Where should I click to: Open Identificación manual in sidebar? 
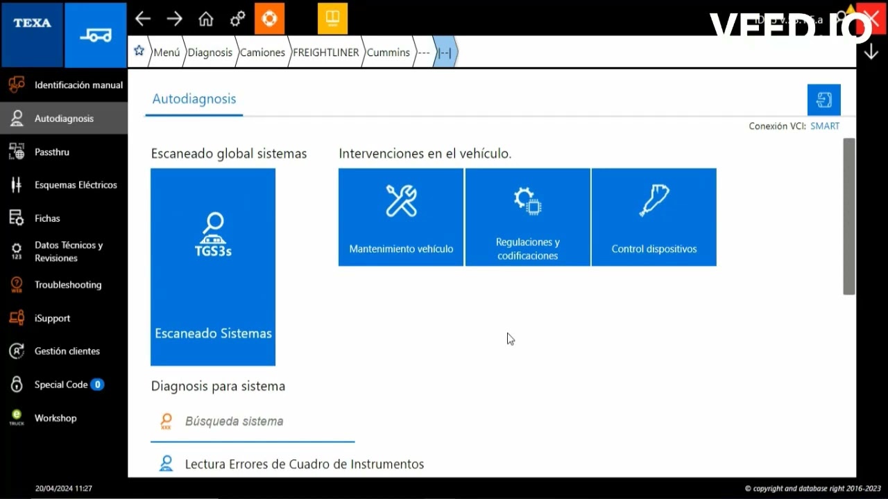[64, 85]
